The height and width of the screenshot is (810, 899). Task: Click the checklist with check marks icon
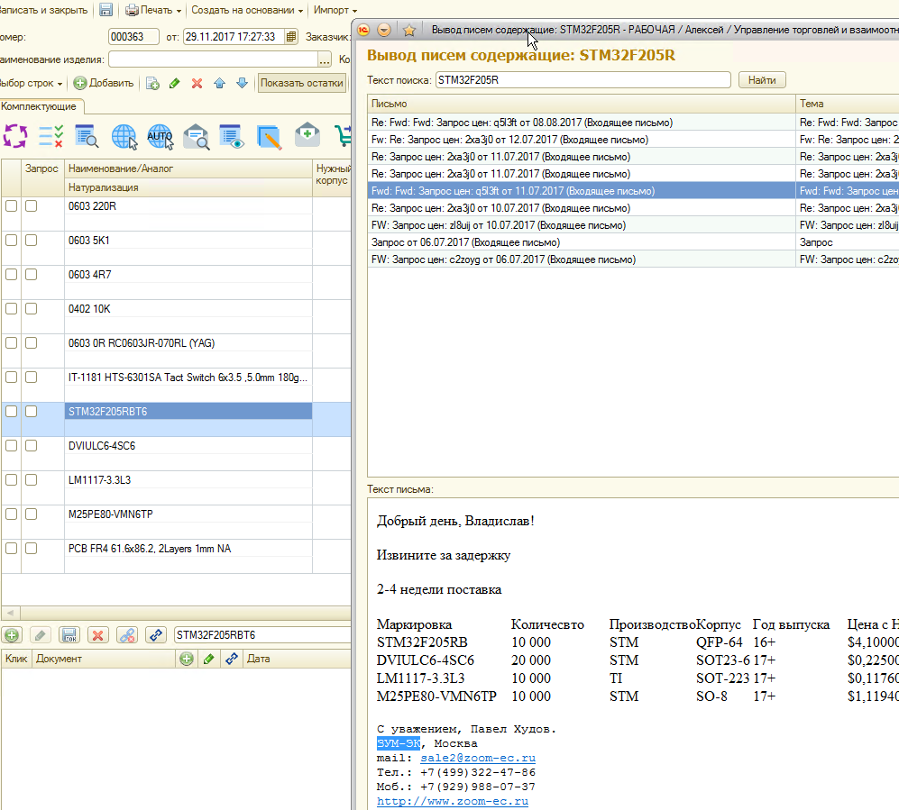point(51,136)
